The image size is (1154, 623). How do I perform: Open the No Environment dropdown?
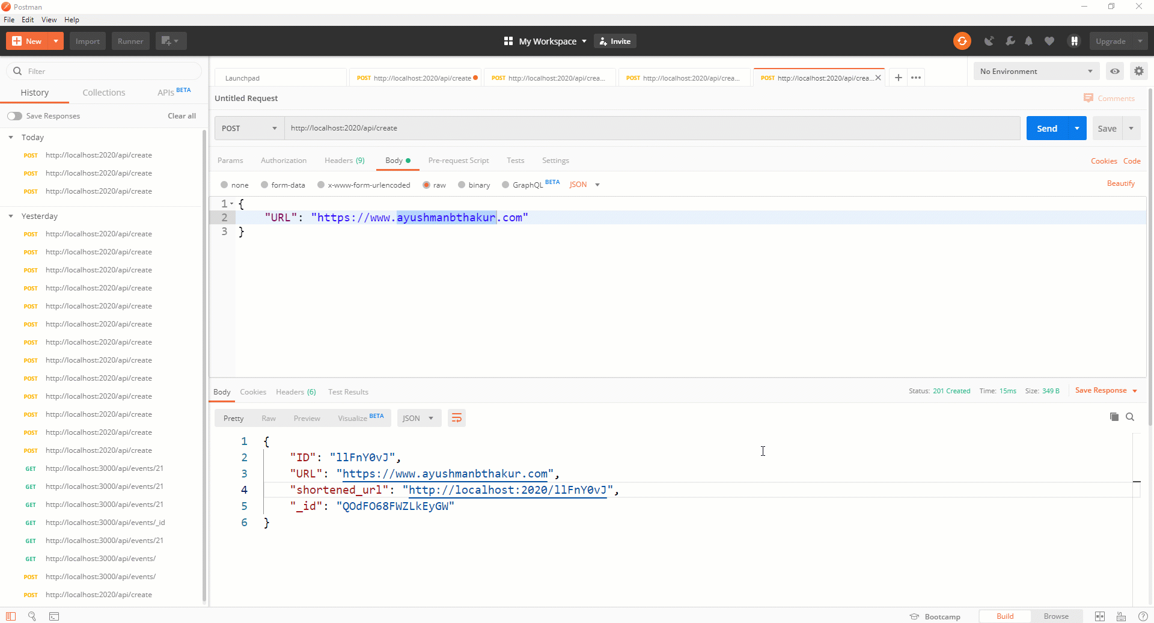(1036, 71)
